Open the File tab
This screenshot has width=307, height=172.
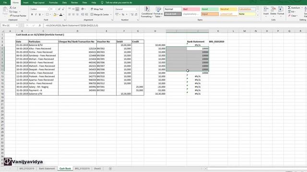(5, 2)
